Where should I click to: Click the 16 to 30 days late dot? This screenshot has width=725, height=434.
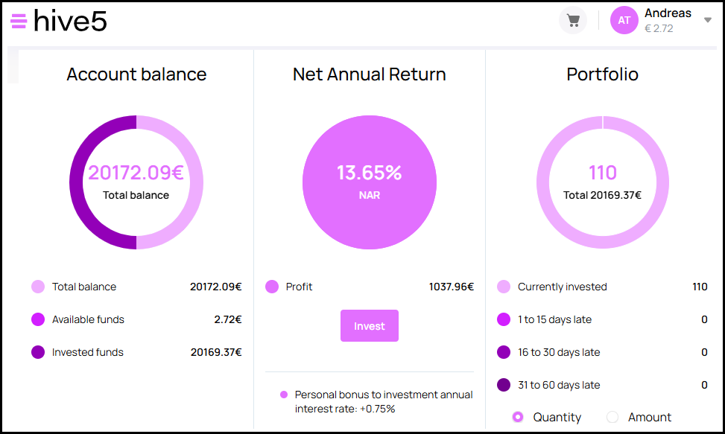click(x=504, y=352)
